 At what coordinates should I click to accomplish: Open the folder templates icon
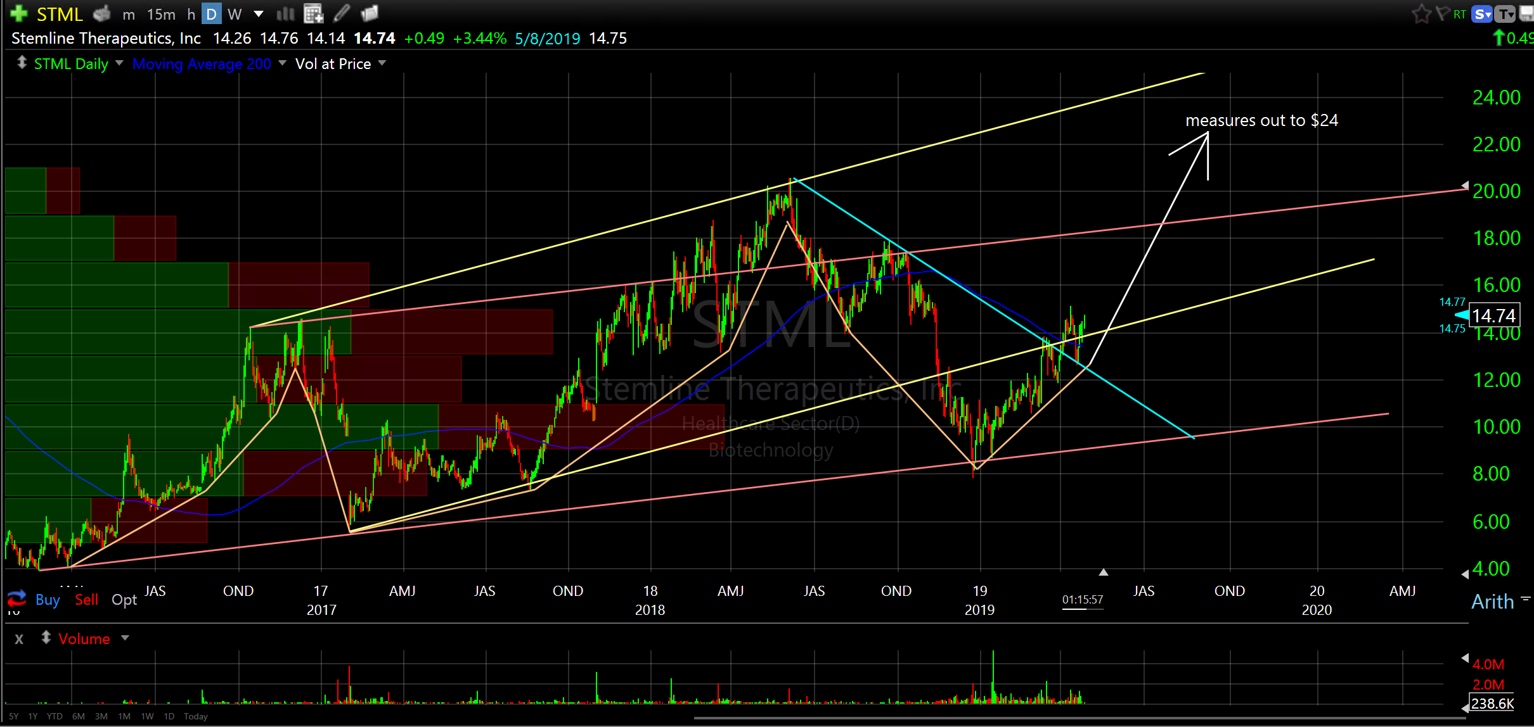click(370, 13)
